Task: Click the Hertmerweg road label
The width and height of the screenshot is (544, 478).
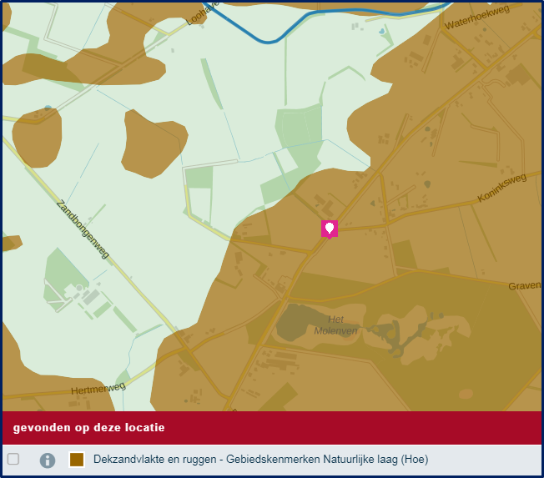Action: (98, 388)
